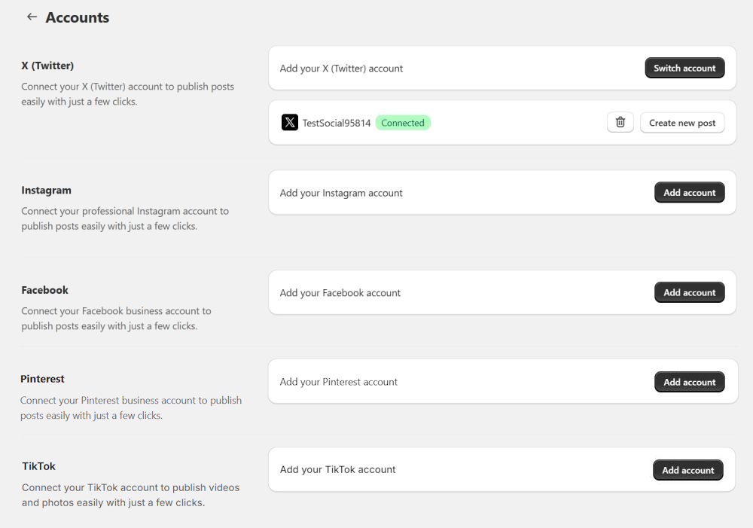Click 'Add your Instagram account' text
Image resolution: width=753 pixels, height=528 pixels.
[341, 193]
